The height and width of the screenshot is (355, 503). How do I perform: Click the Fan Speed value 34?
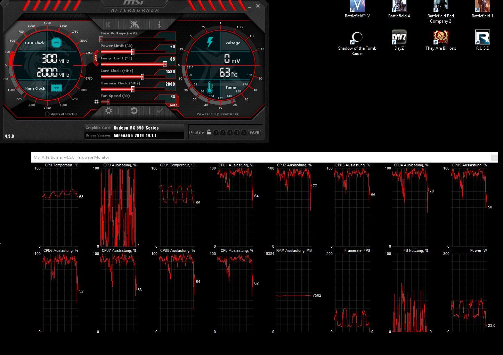173,97
